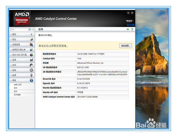Expand the 电源 section
This screenshot has width=177, height=137.
(x=22, y=75)
